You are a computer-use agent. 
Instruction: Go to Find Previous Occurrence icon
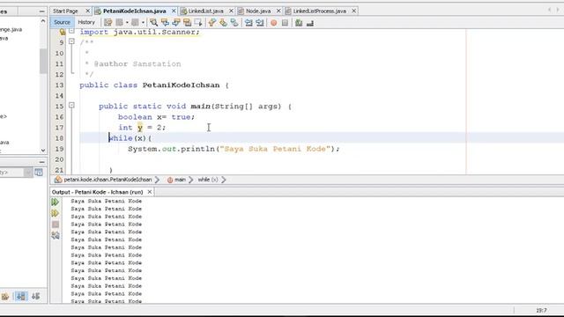pyautogui.click(x=165, y=23)
